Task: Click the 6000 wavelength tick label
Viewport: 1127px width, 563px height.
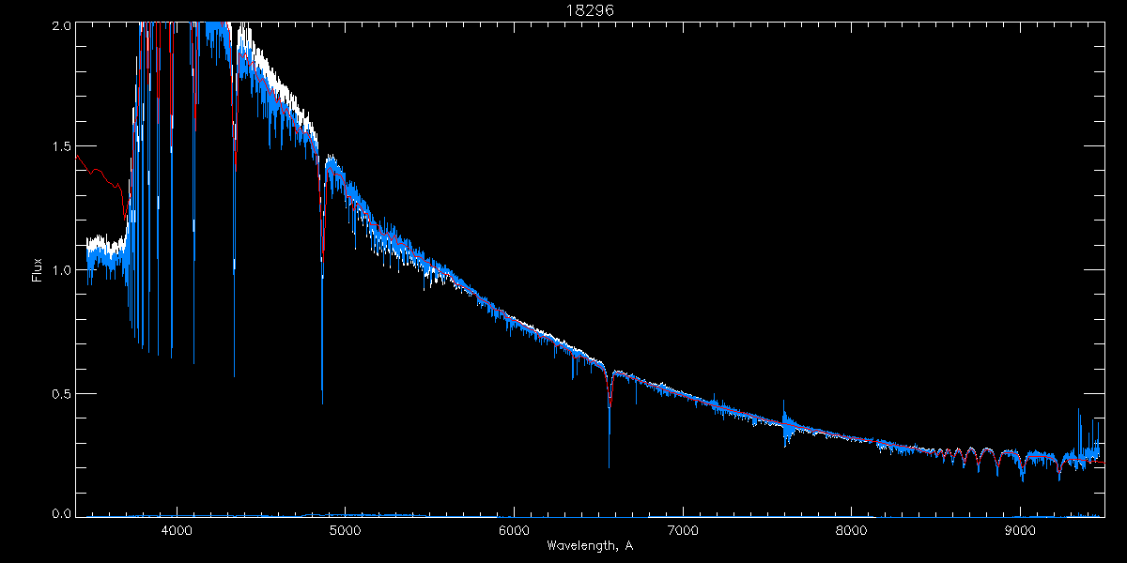Action: [x=514, y=530]
